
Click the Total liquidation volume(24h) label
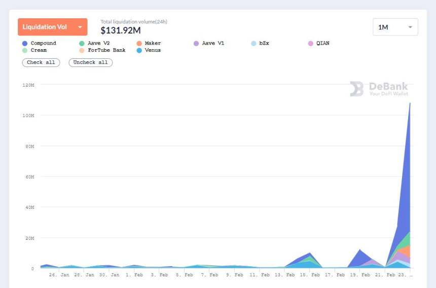(x=134, y=21)
